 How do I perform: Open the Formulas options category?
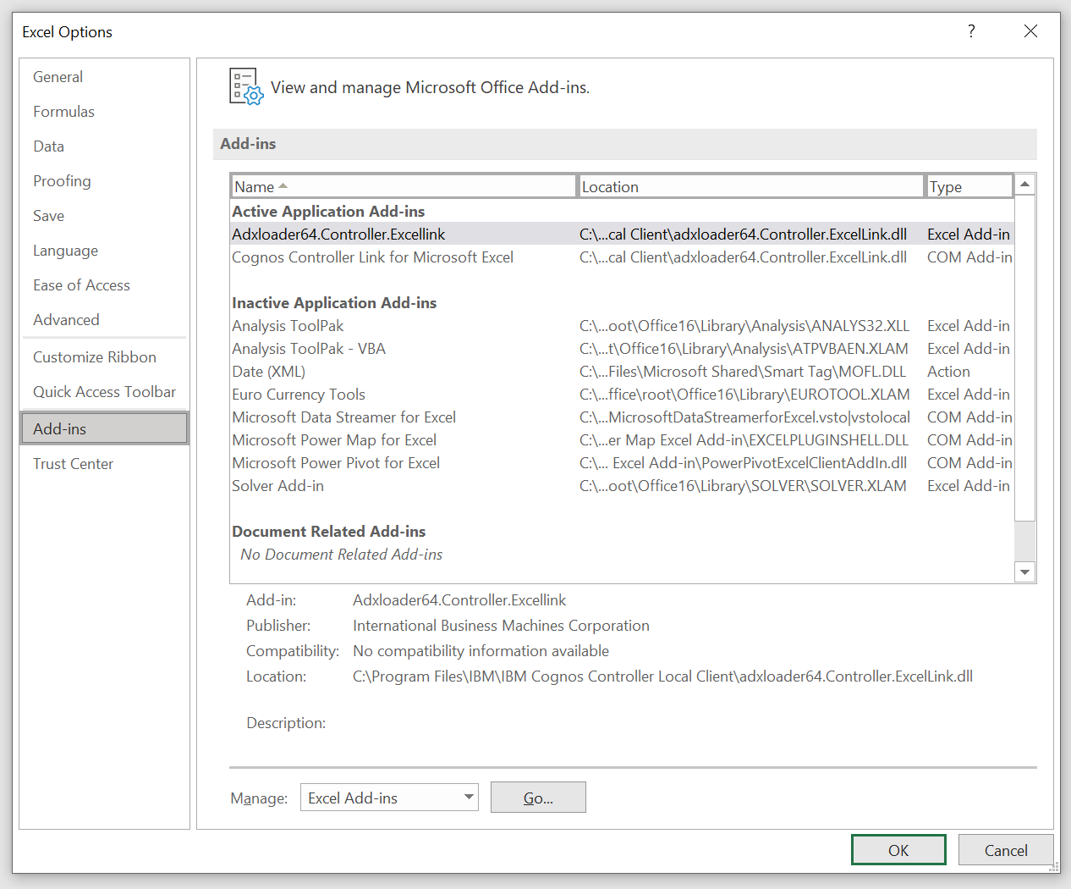click(104, 112)
